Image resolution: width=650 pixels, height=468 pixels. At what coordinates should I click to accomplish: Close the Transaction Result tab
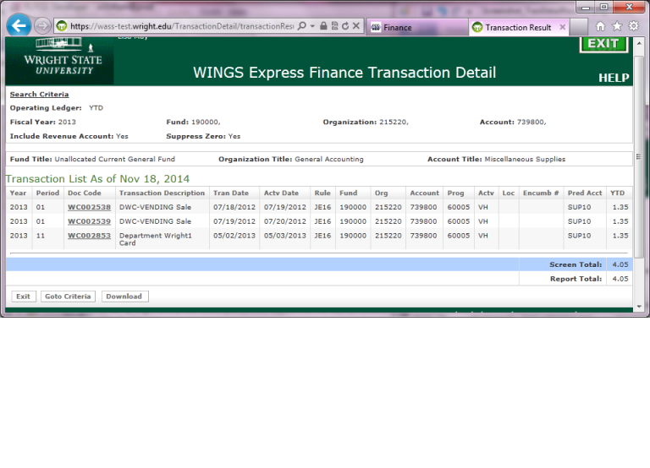(x=563, y=27)
